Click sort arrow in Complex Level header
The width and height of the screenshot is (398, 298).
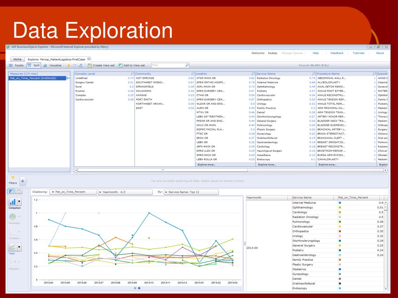click(131, 74)
